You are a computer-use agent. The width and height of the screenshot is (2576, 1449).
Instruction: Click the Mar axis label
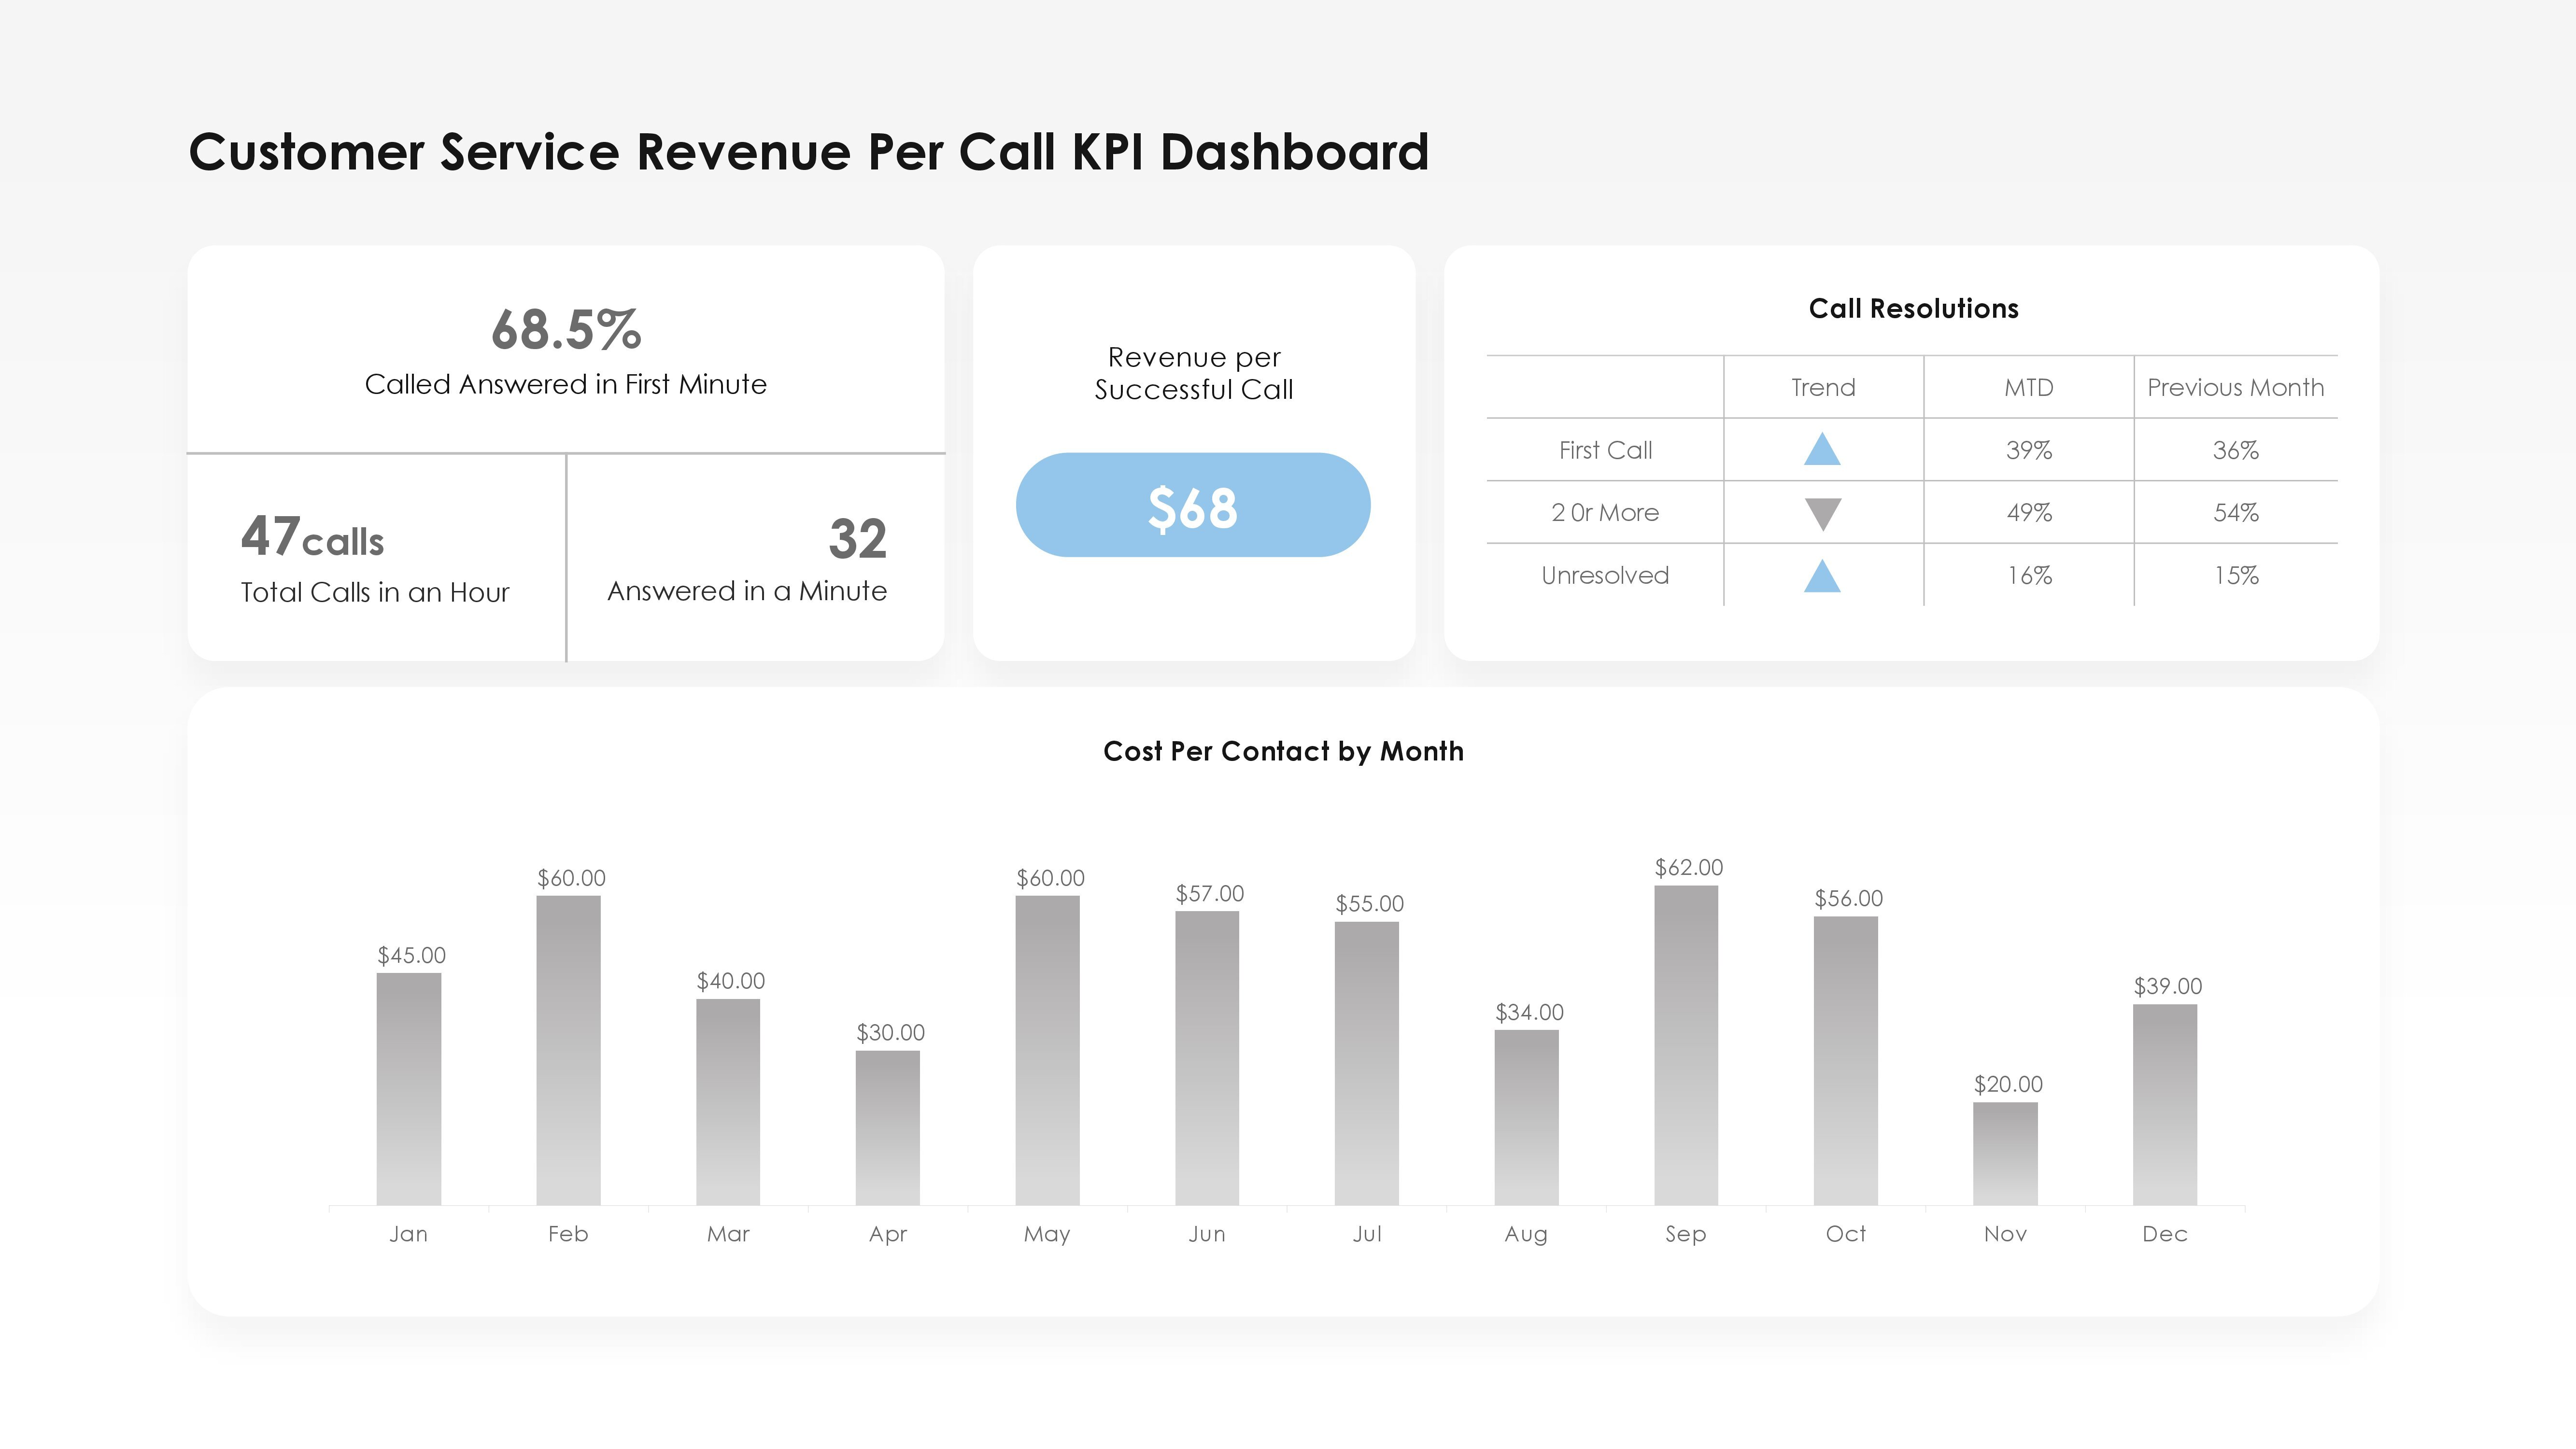(728, 1234)
